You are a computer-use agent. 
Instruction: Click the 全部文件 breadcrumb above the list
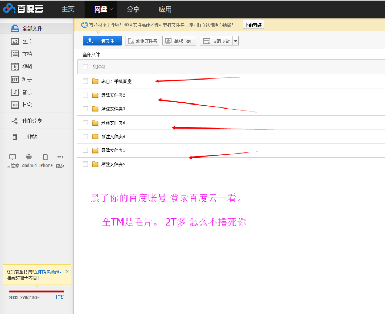tap(91, 55)
